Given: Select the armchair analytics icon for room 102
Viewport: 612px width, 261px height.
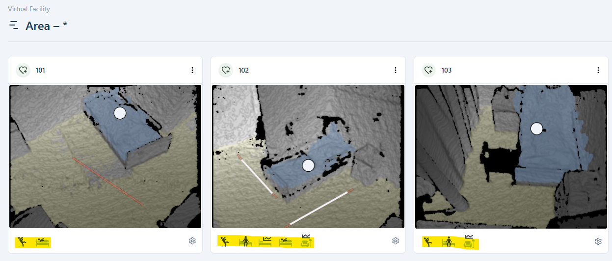Looking at the screenshot, I should click(306, 240).
